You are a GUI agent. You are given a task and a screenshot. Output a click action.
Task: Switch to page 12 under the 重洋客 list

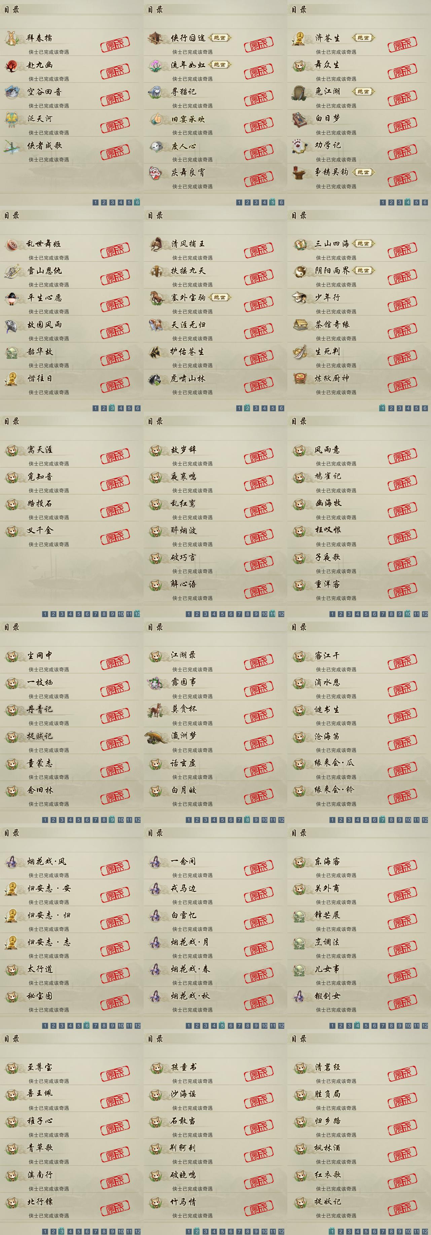point(425,614)
